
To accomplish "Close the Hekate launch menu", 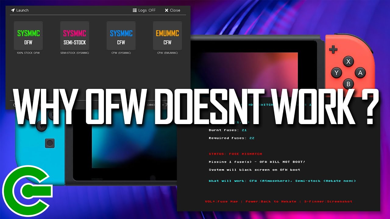I will (x=172, y=10).
